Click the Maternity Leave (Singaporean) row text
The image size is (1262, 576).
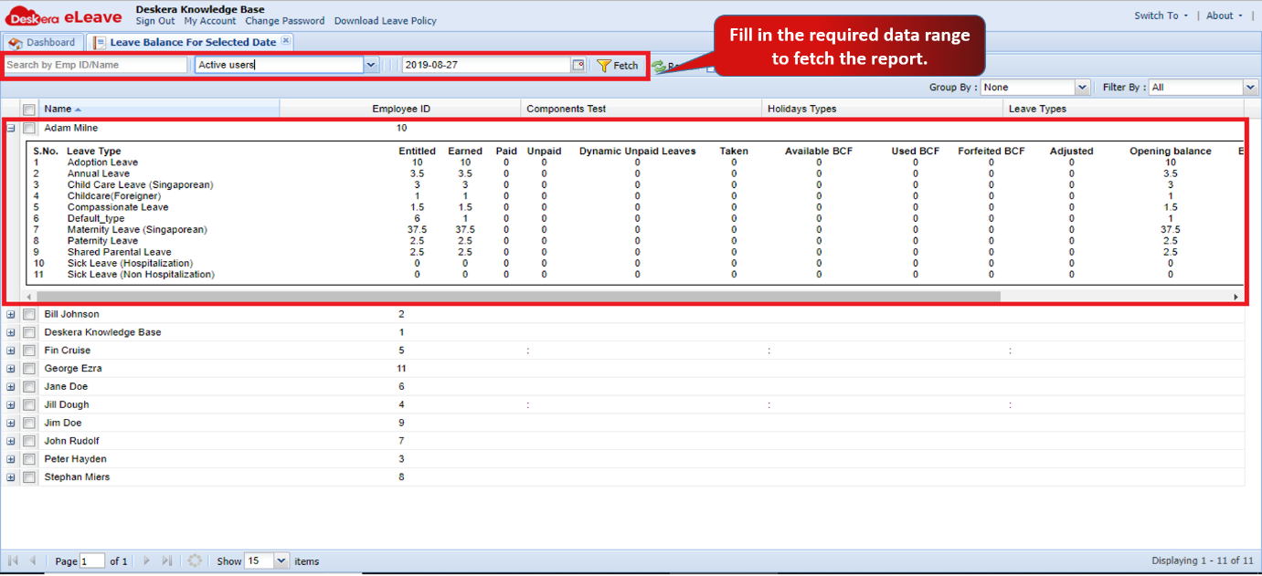point(137,230)
